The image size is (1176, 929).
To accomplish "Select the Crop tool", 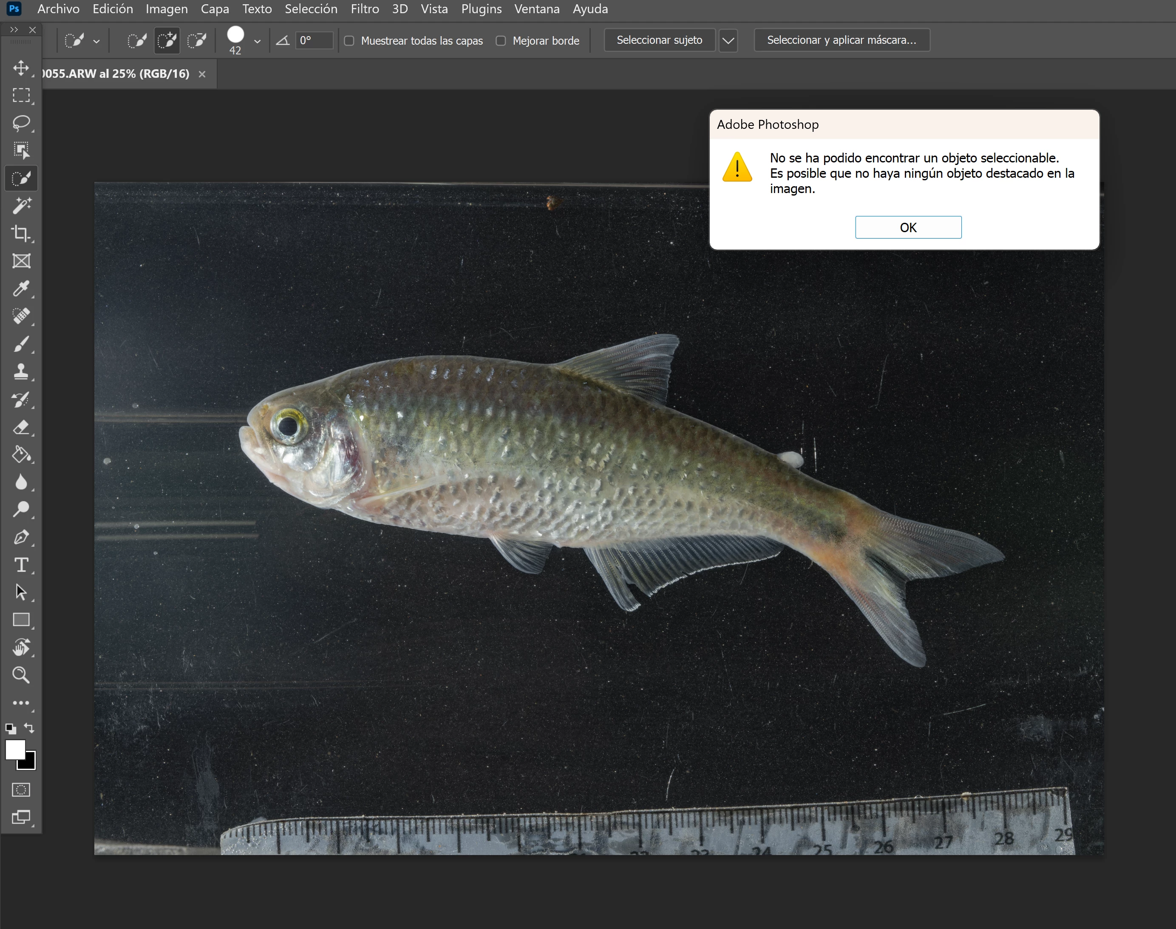I will pos(21,233).
